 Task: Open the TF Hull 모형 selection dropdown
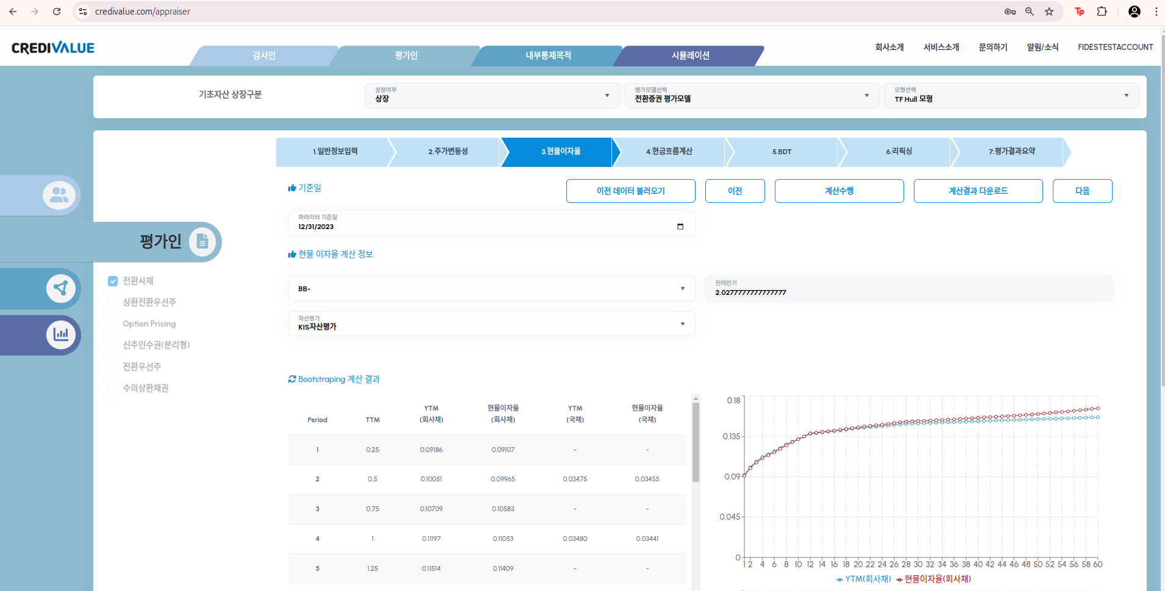coord(1011,96)
